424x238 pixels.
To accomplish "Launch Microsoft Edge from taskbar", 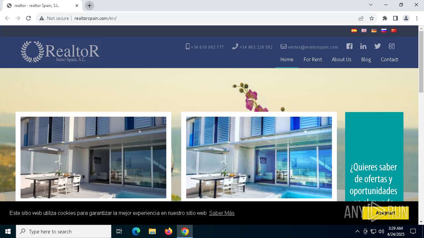I will point(136,231).
